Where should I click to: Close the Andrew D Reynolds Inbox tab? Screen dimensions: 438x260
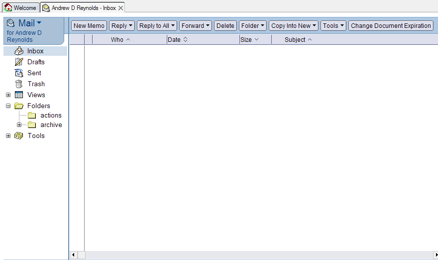[x=120, y=8]
